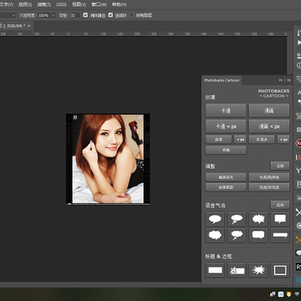Image resolution: width=301 pixels, height=301 pixels.
Task: Click the 色相/饱和度 adjustment button
Action: [269, 177]
